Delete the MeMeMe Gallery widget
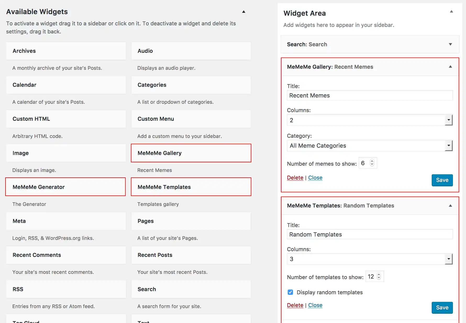The image size is (466, 323). pyautogui.click(x=295, y=177)
